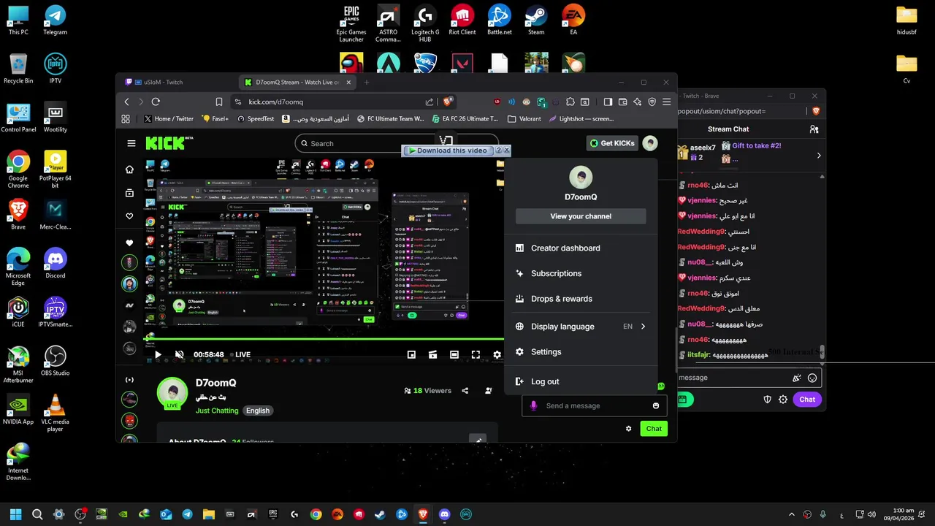This screenshot has height=526, width=935.
Task: Toggle the Brave sidebar panel icon
Action: click(x=608, y=102)
